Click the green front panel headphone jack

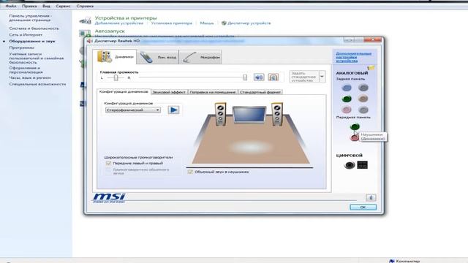(355, 126)
